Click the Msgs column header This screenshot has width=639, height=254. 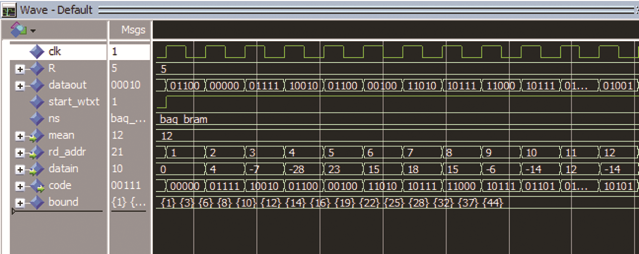point(133,30)
